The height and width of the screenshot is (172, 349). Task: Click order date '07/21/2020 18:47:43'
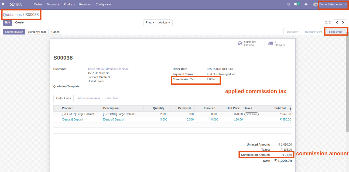click(x=220, y=69)
